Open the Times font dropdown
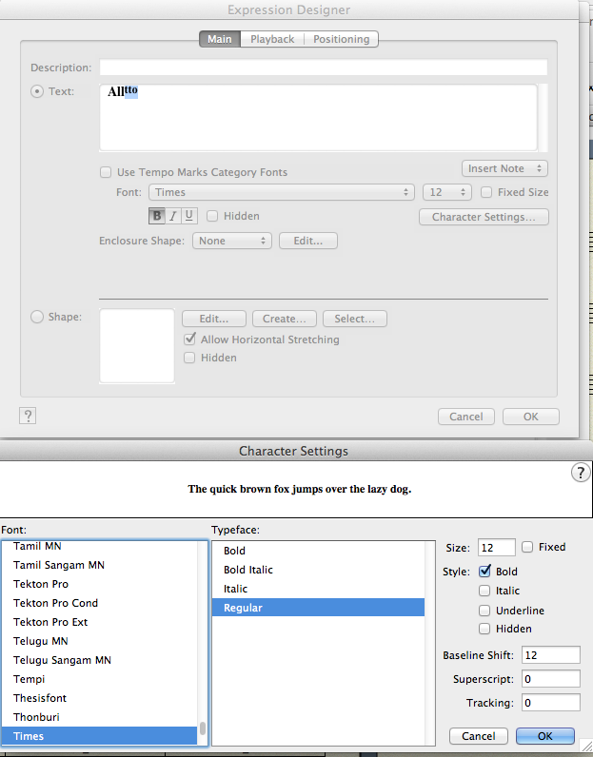Viewport: 593px width, 757px height. [281, 192]
